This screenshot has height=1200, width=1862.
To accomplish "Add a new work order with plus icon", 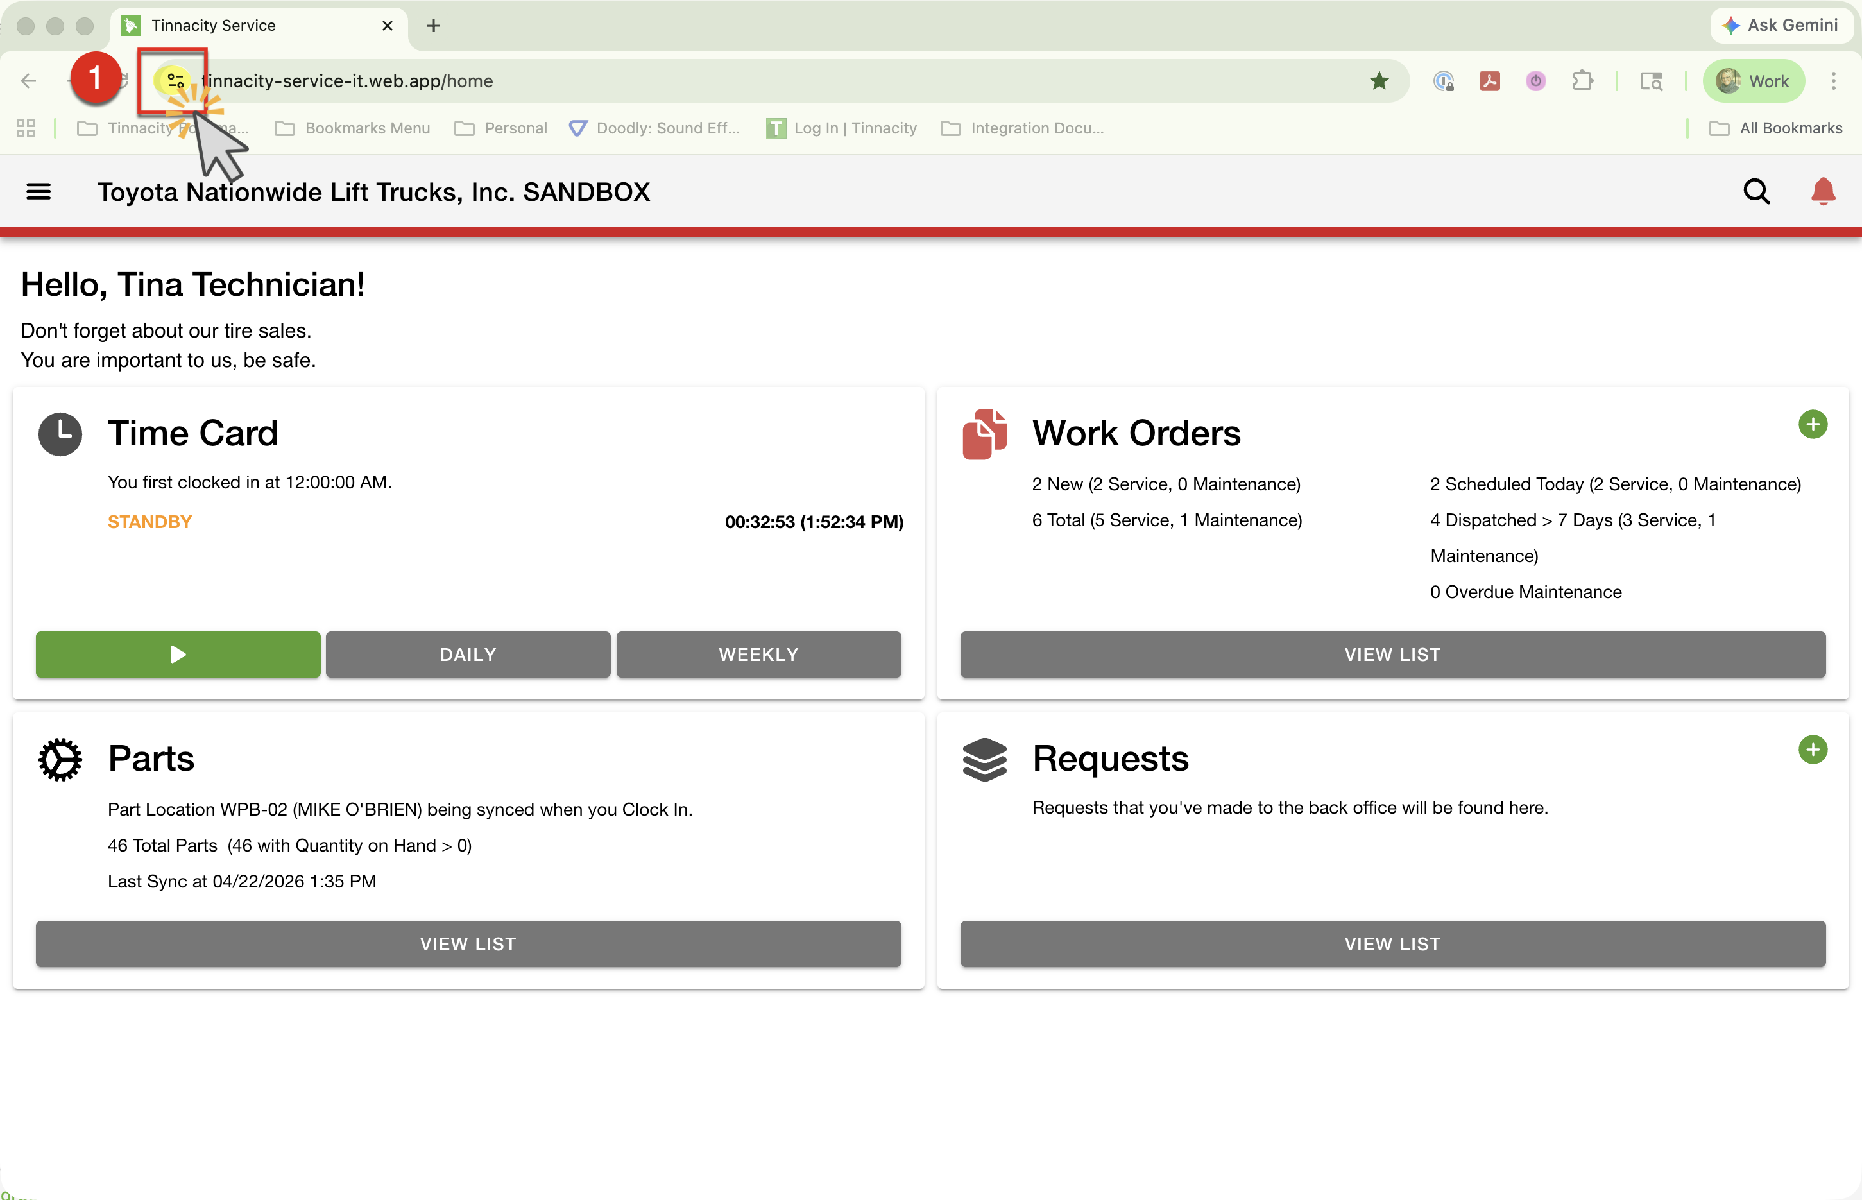I will pyautogui.click(x=1812, y=425).
